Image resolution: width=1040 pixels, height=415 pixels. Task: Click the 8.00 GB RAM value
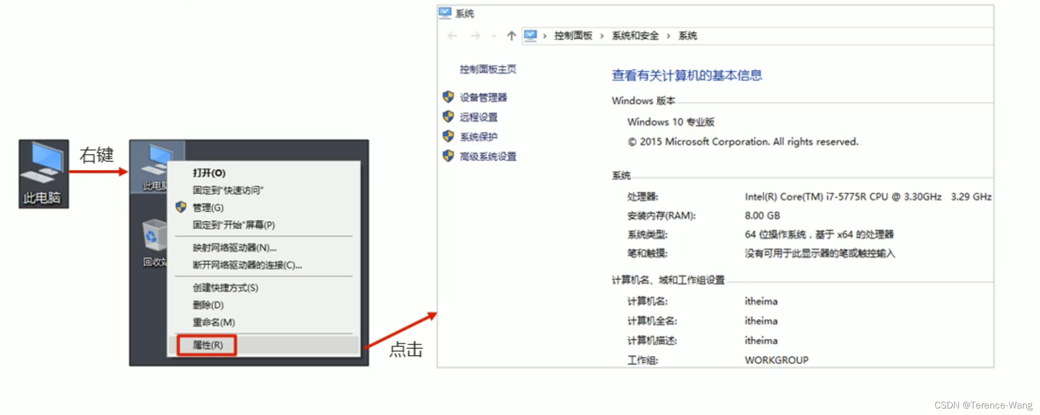click(x=762, y=215)
